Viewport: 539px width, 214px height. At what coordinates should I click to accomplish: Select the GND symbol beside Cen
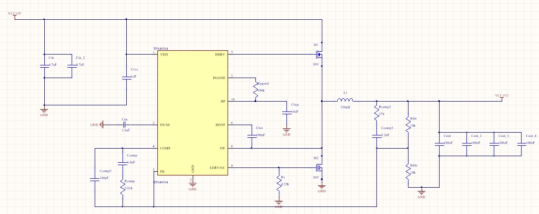pyautogui.click(x=97, y=125)
